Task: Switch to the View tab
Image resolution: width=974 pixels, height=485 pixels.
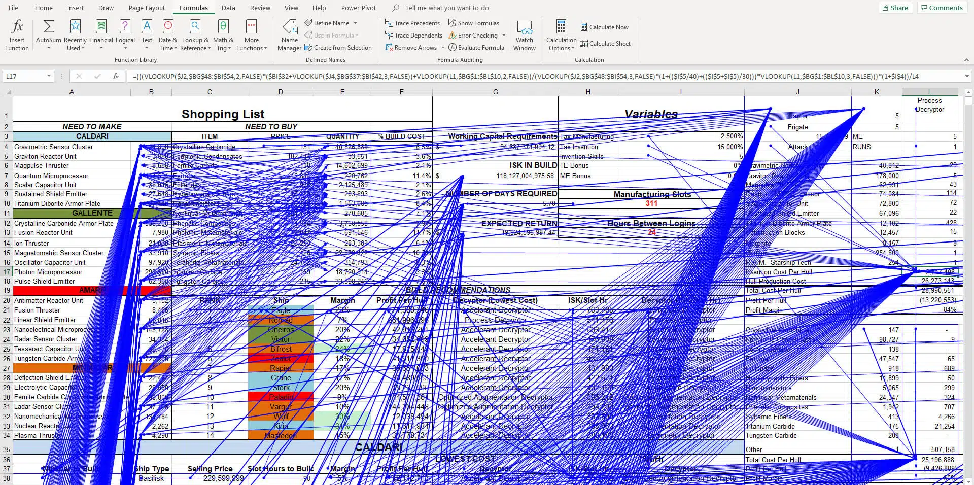Action: coord(291,8)
